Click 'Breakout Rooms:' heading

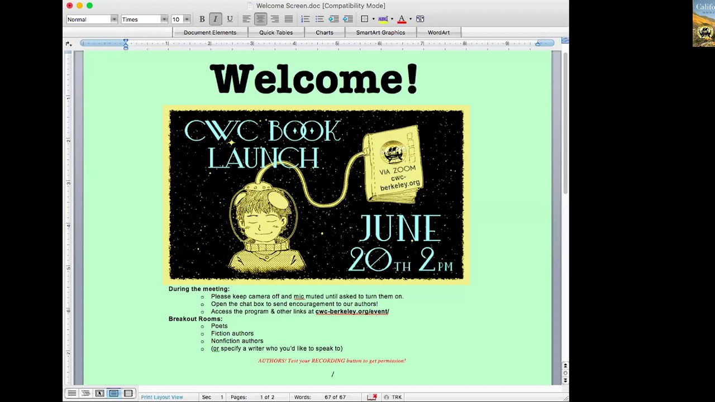click(196, 319)
